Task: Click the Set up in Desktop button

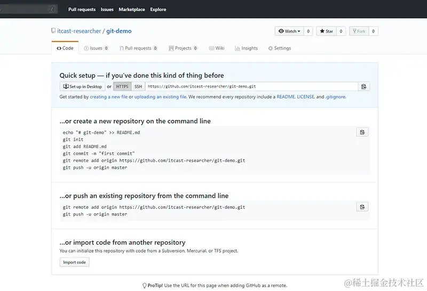Action: (x=82, y=87)
